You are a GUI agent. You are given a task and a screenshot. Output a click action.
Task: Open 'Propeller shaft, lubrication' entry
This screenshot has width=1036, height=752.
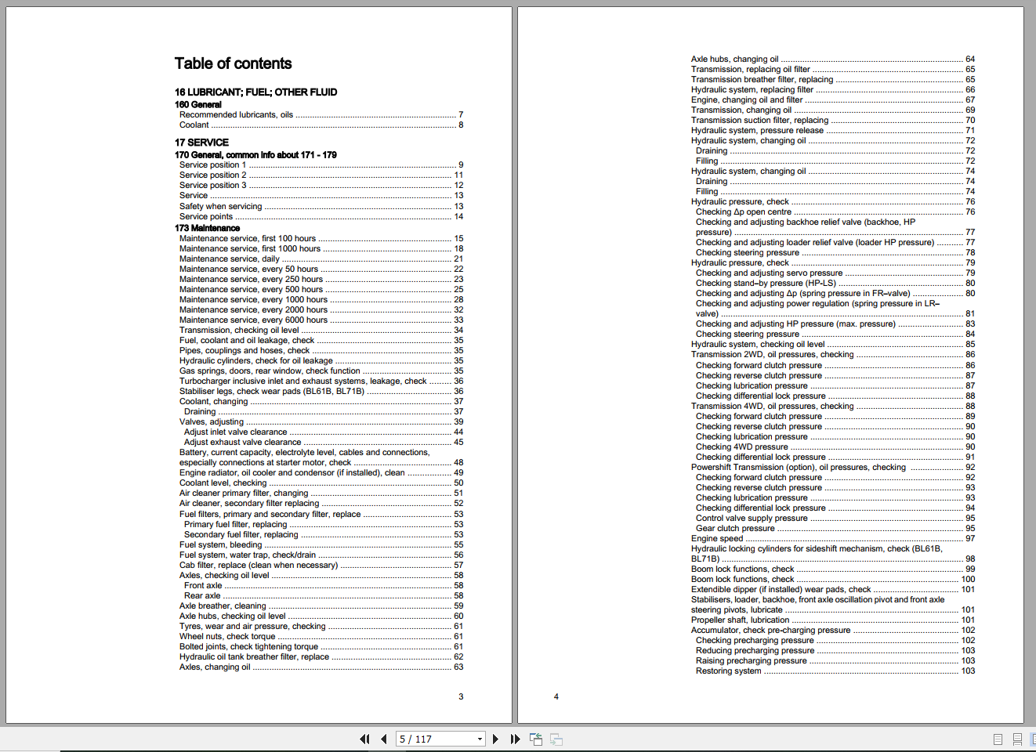[x=833, y=620]
